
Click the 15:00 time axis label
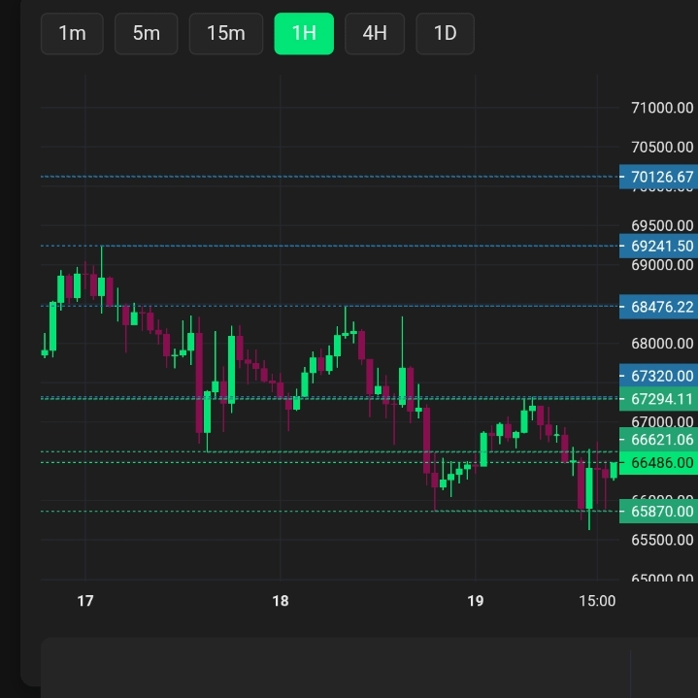597,601
